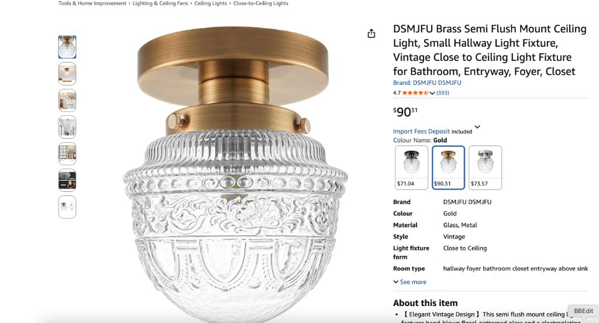
Task: View the first product thumbnail image
Action: (x=67, y=47)
